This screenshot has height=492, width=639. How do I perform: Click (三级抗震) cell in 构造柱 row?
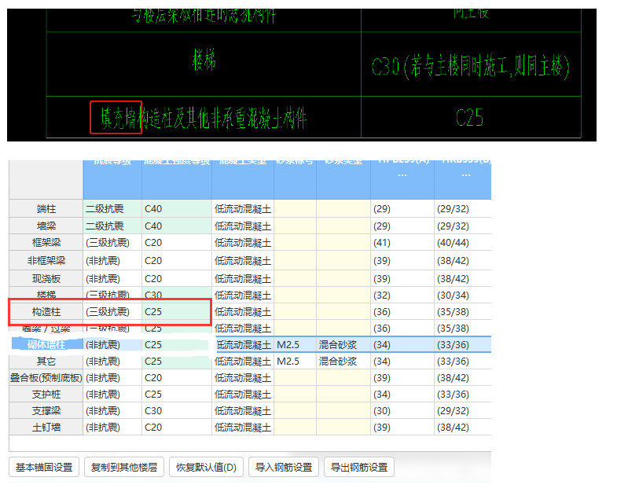click(x=112, y=312)
